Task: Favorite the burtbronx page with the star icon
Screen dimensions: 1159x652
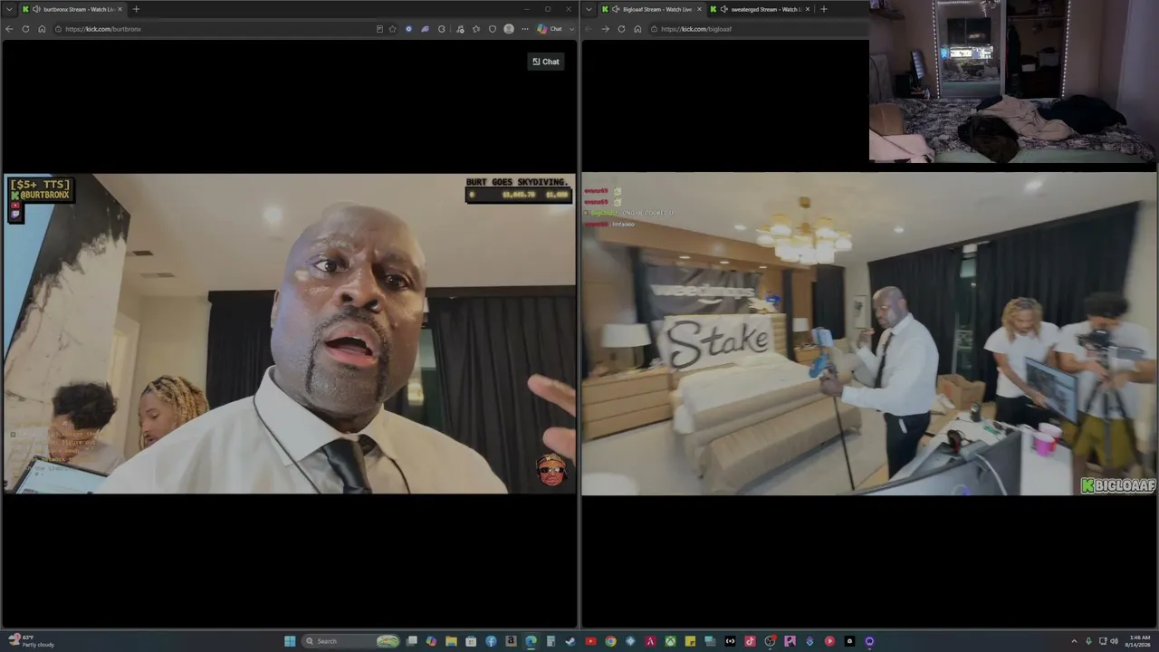Action: pos(392,29)
